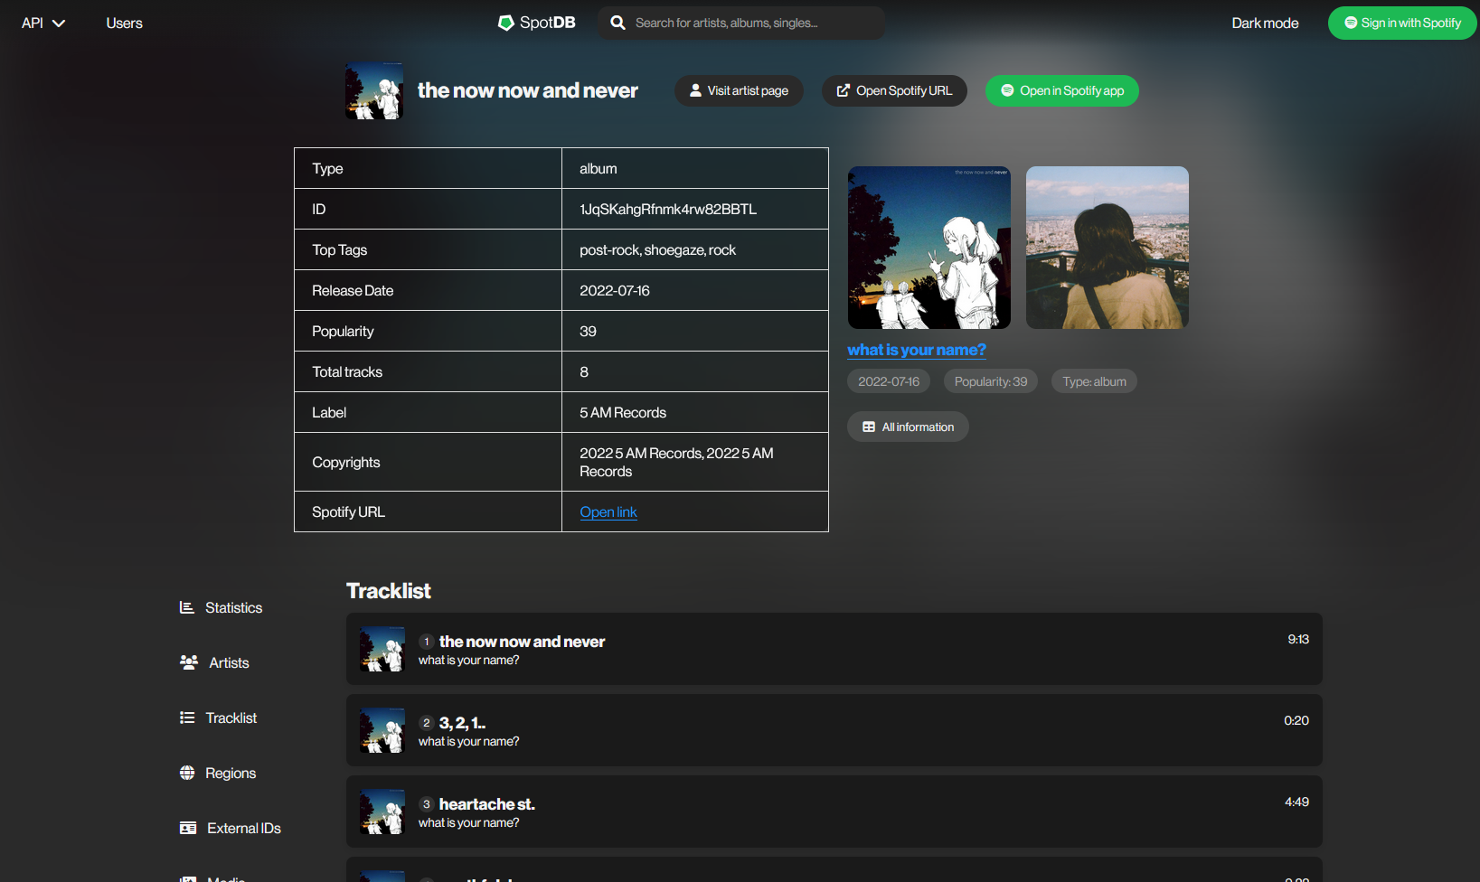This screenshot has height=882, width=1480.
Task: Click artist name under '3, 2, 1..' track
Action: pyautogui.click(x=469, y=741)
